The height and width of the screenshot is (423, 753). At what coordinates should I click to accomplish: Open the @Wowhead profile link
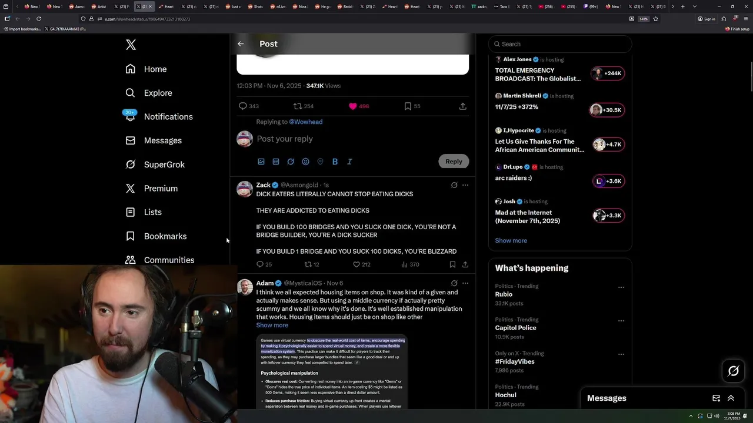[x=305, y=122]
